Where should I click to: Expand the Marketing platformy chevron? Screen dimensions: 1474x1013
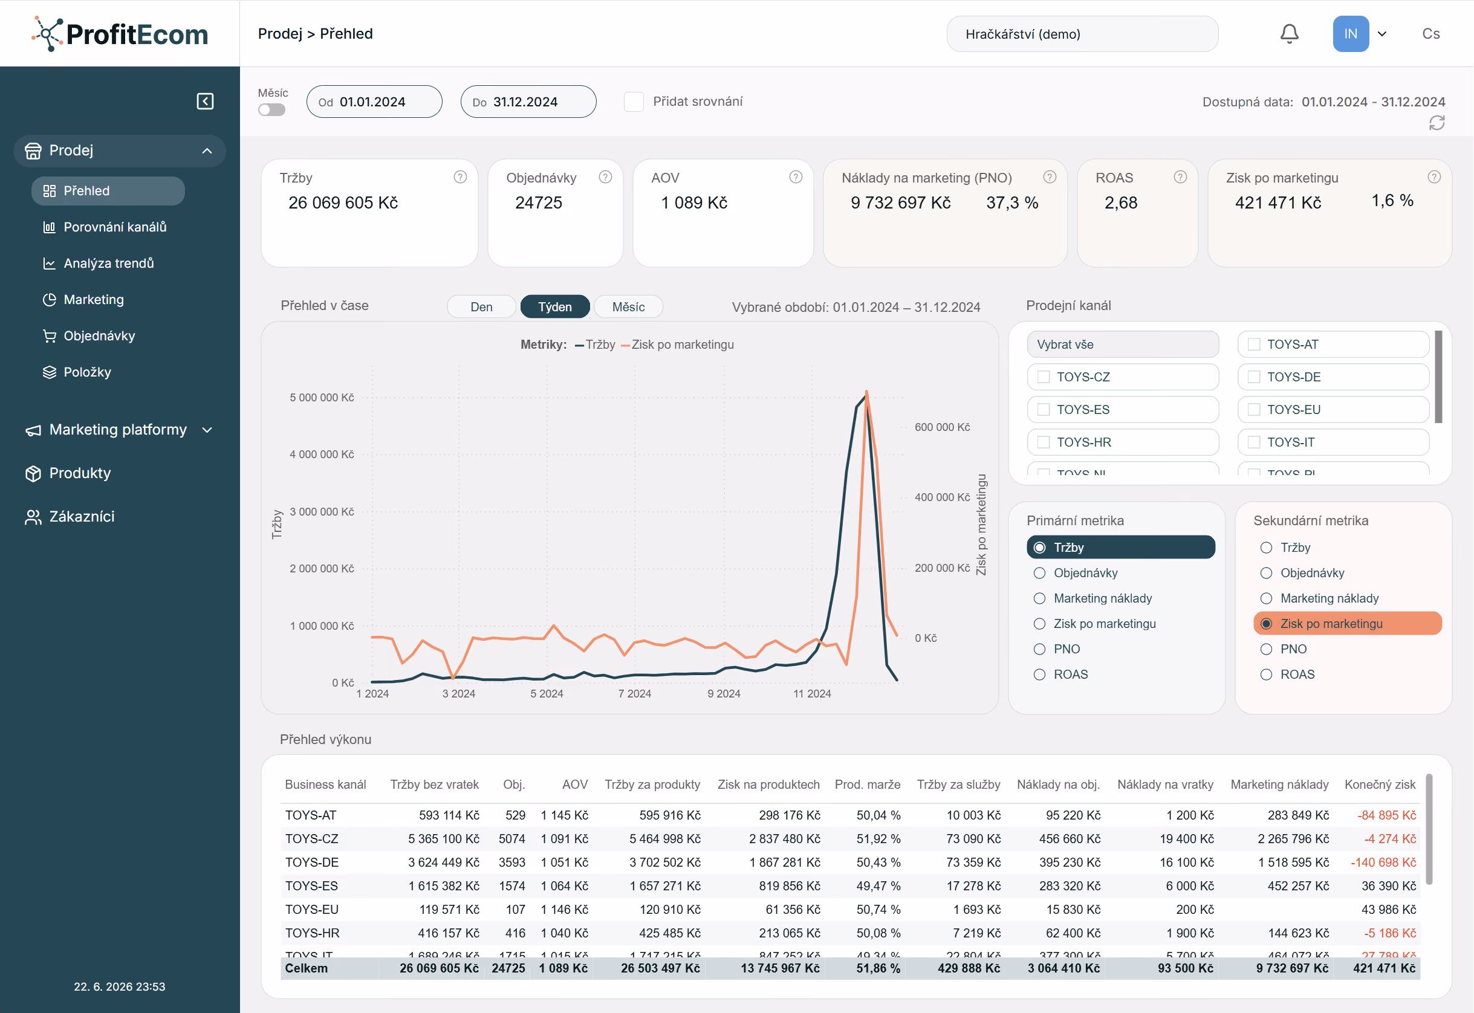pyautogui.click(x=207, y=430)
